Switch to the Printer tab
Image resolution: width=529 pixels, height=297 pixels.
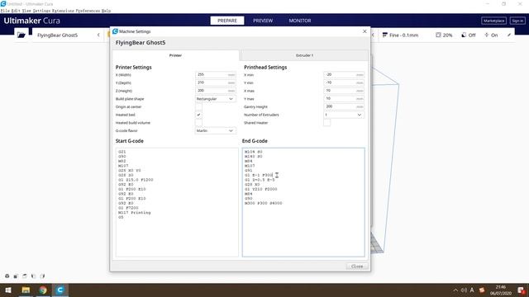coord(175,55)
